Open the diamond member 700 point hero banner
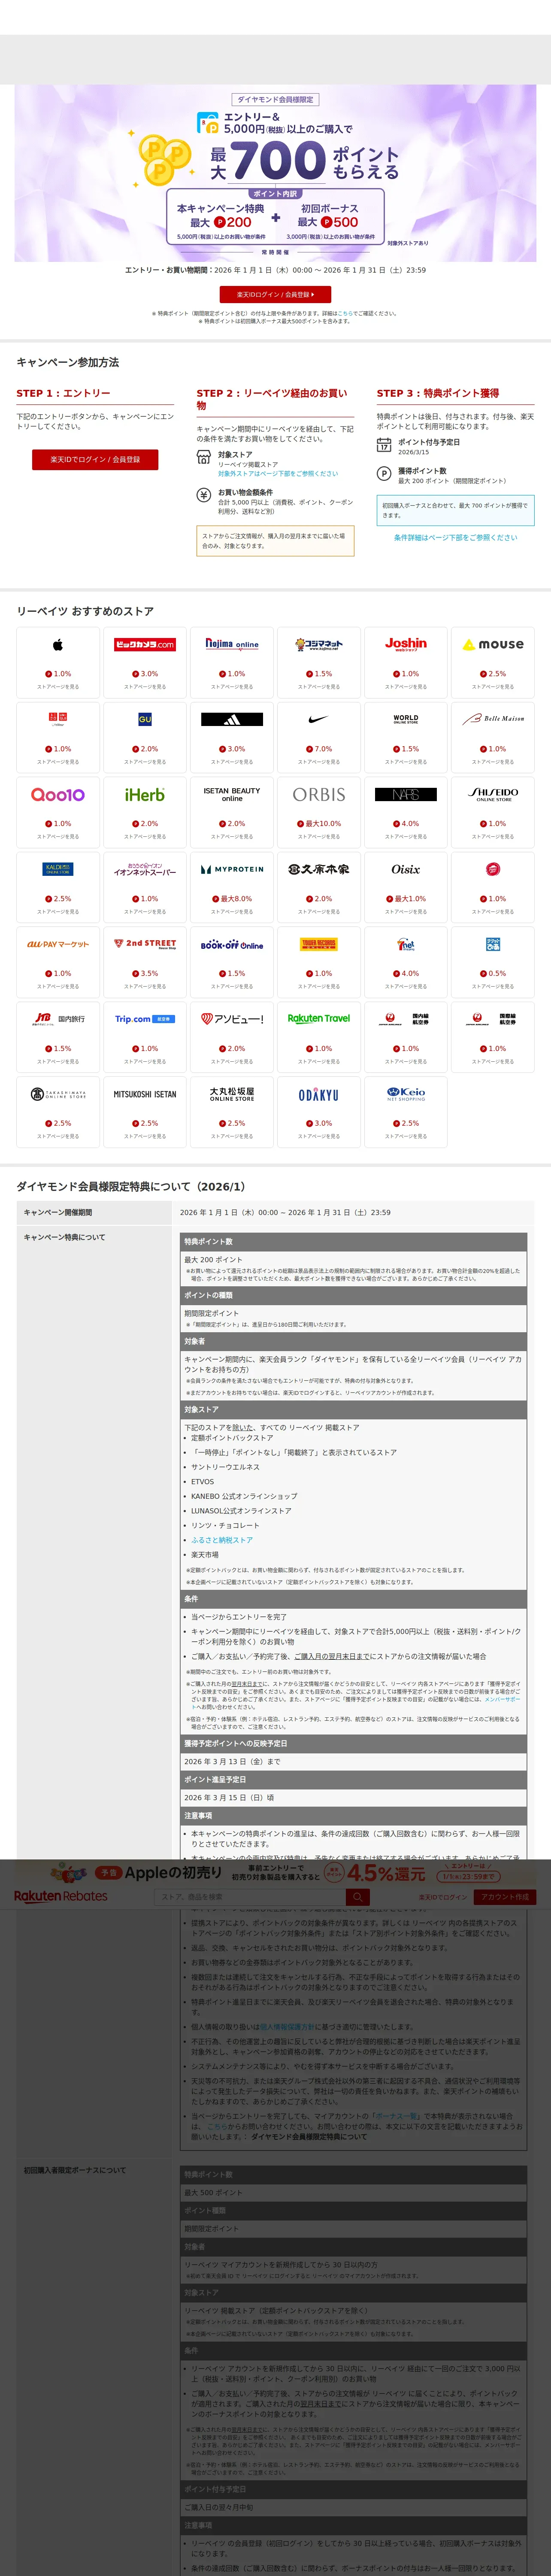Viewport: 551px width, 2576px height. click(275, 173)
